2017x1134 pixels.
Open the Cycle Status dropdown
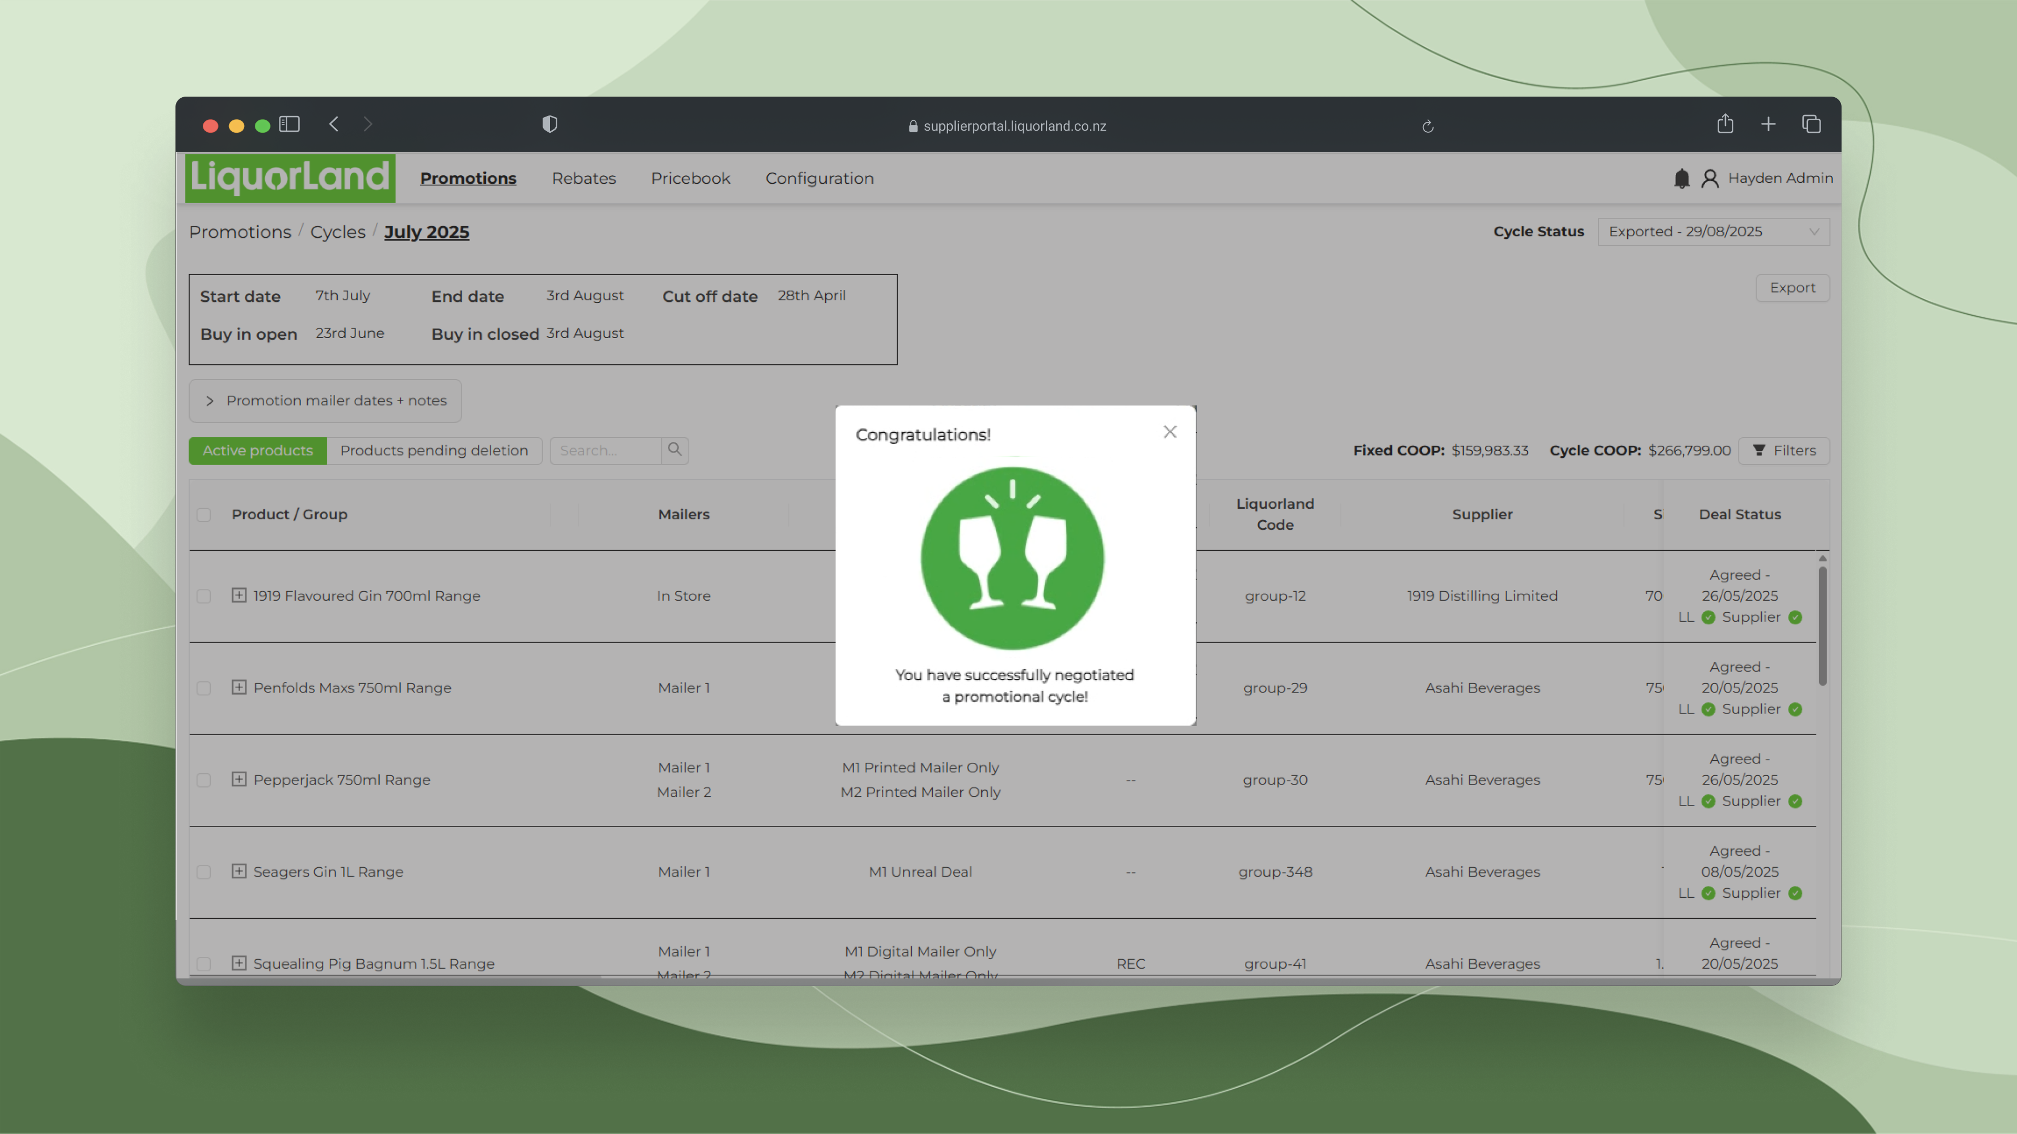pos(1713,232)
